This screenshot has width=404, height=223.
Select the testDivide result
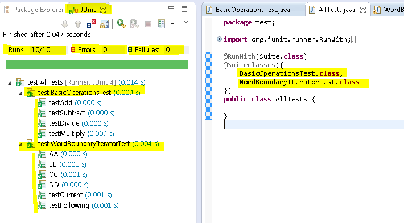pyautogui.click(x=73, y=123)
